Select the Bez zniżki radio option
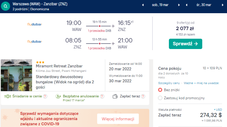227x127 pixels. tap(160, 90)
